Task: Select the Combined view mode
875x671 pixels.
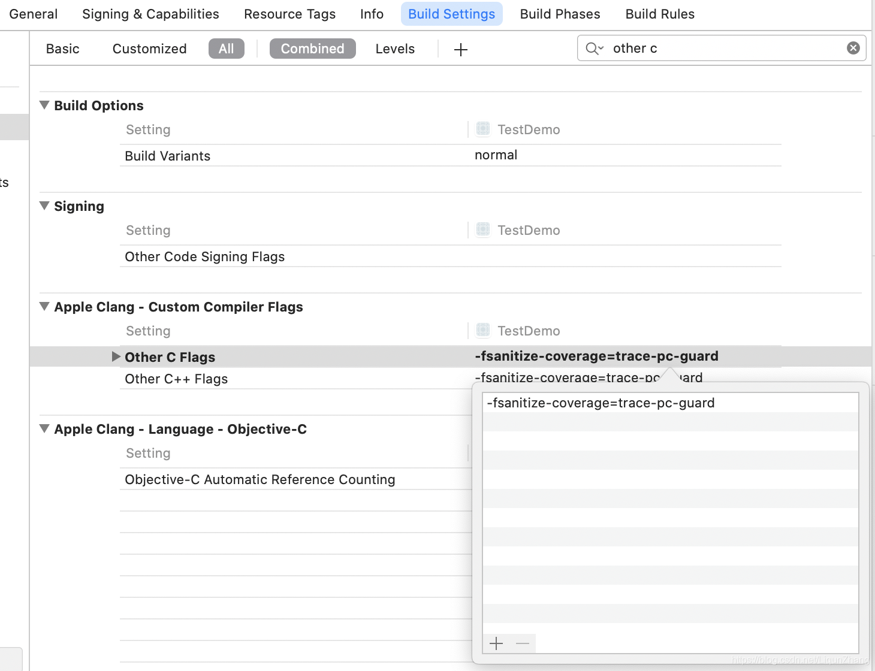Action: pyautogui.click(x=313, y=49)
